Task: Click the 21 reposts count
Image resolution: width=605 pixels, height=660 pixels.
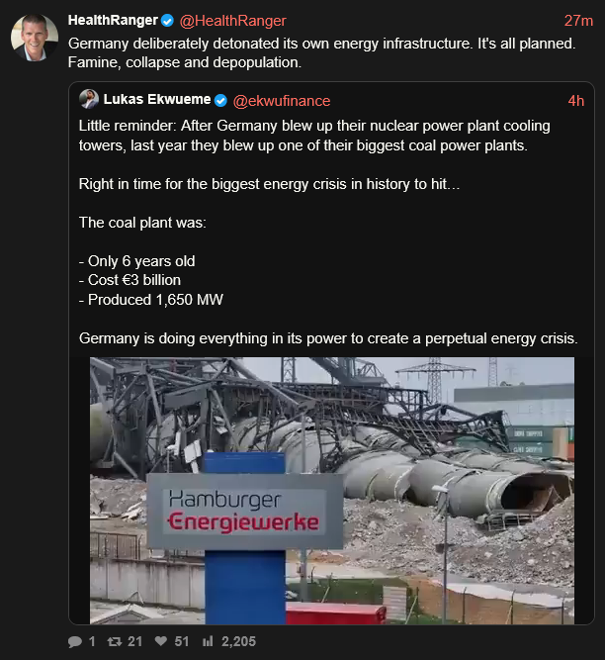Action: [x=135, y=641]
